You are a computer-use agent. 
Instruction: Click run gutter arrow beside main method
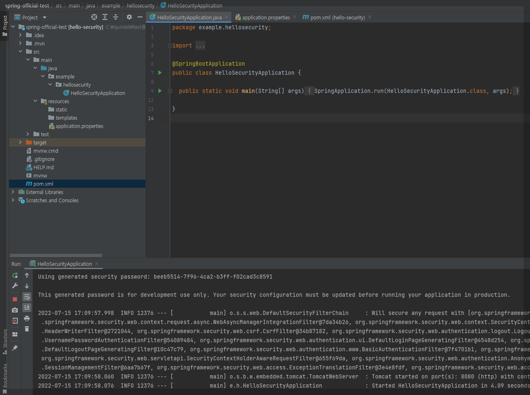(x=160, y=91)
